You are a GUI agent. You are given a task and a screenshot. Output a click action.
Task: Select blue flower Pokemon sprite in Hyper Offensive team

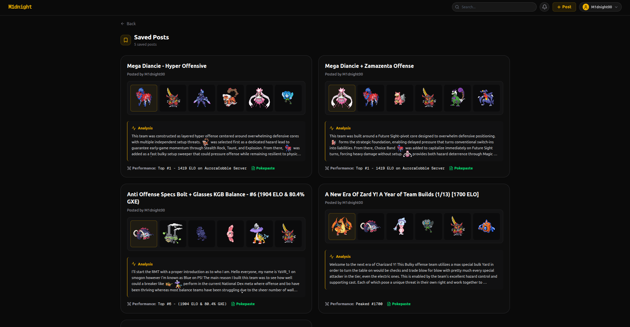(x=288, y=98)
